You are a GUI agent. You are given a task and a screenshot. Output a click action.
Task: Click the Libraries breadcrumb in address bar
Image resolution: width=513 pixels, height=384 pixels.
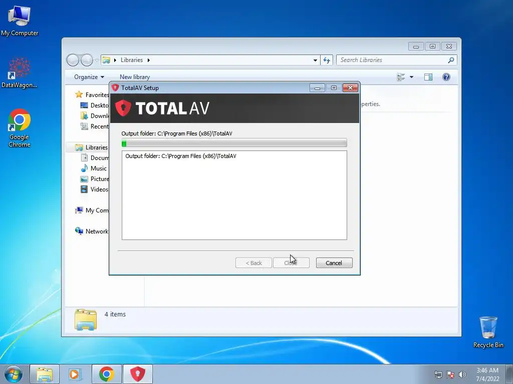(x=132, y=60)
